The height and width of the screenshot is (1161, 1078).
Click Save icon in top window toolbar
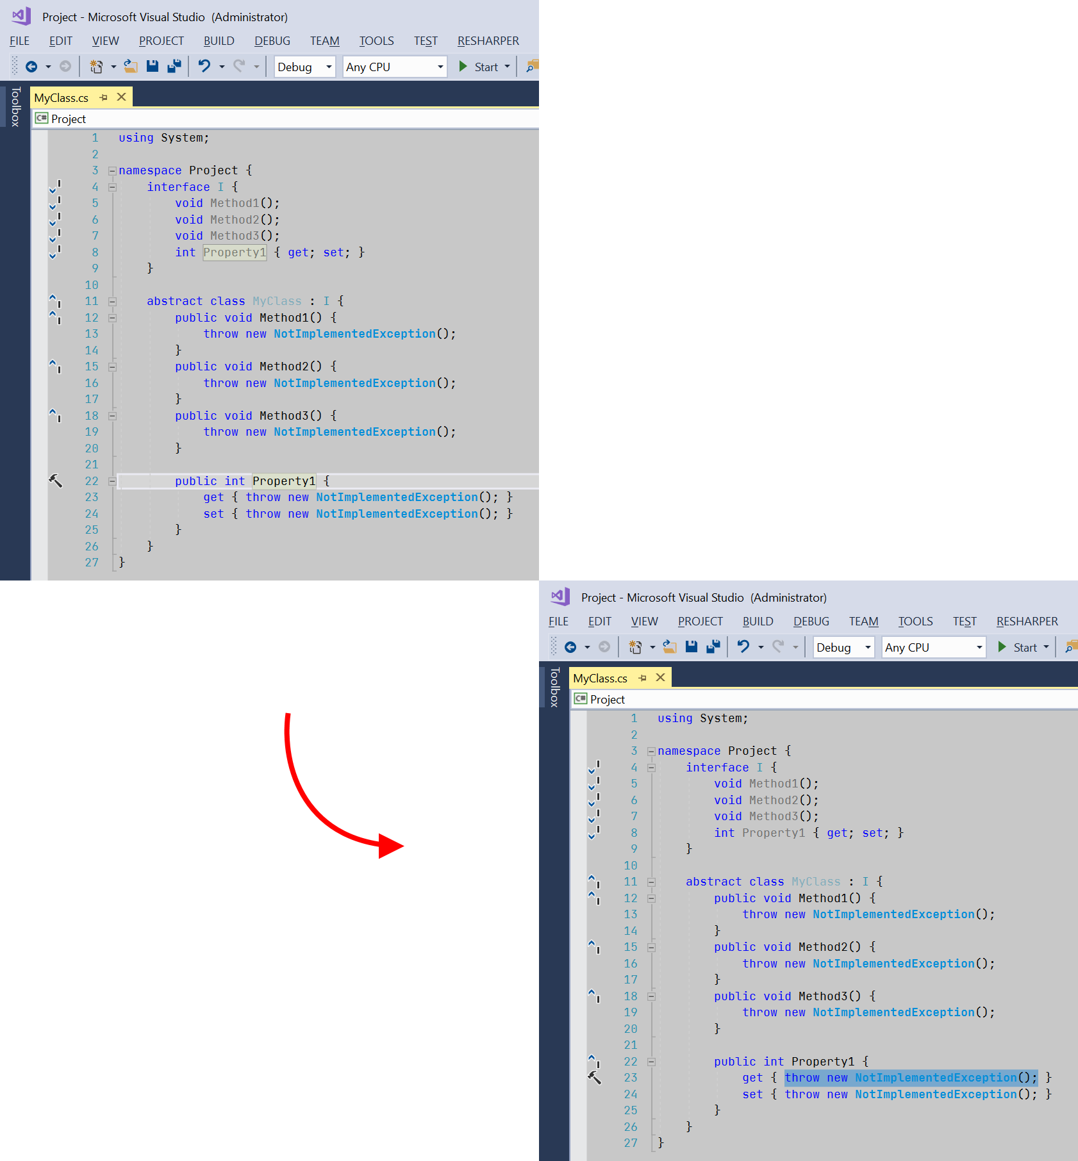click(x=153, y=66)
